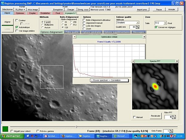Viewport: 186px width, 140px height.
Task: Click the Goto Frame stepper icon
Action: click(x=171, y=131)
